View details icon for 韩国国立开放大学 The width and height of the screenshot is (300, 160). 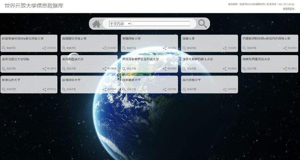(x=64, y=48)
